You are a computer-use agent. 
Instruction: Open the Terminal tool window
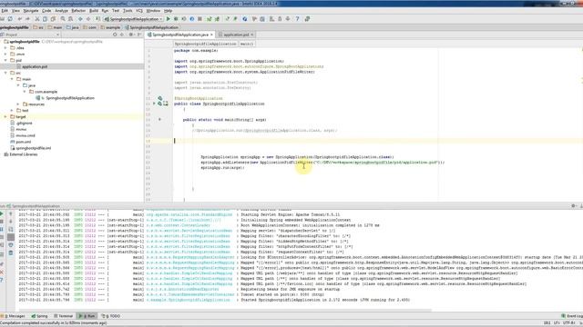pyautogui.click(x=63, y=316)
